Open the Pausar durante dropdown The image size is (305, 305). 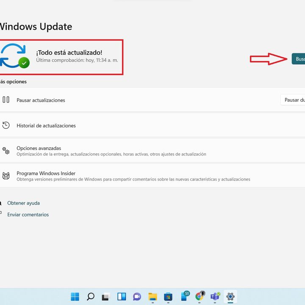tap(293, 100)
